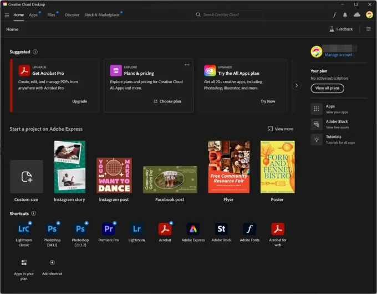The width and height of the screenshot is (377, 294).
Task: Click the Add shortcut plus icon
Action: 52,263
